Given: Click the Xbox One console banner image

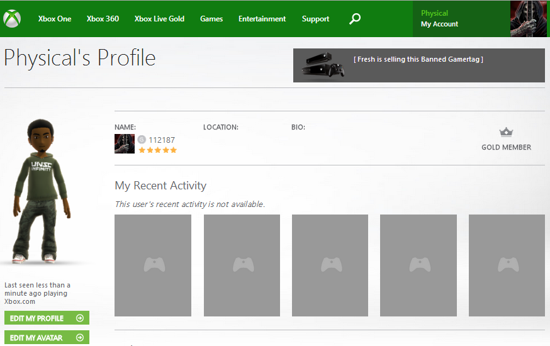Looking at the screenshot, I should (x=323, y=65).
